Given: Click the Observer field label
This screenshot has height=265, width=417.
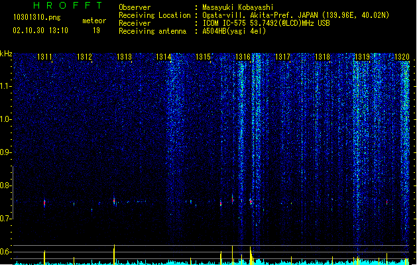Looking at the screenshot, I should (135, 7).
